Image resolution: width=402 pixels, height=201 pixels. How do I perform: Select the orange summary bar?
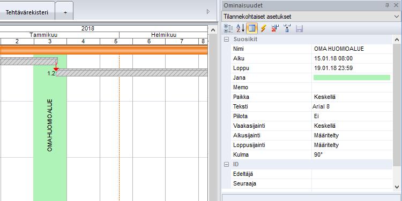coord(103,50)
